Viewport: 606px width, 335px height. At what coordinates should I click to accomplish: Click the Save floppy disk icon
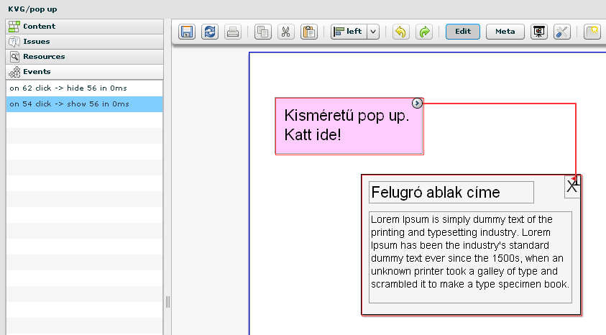[187, 32]
